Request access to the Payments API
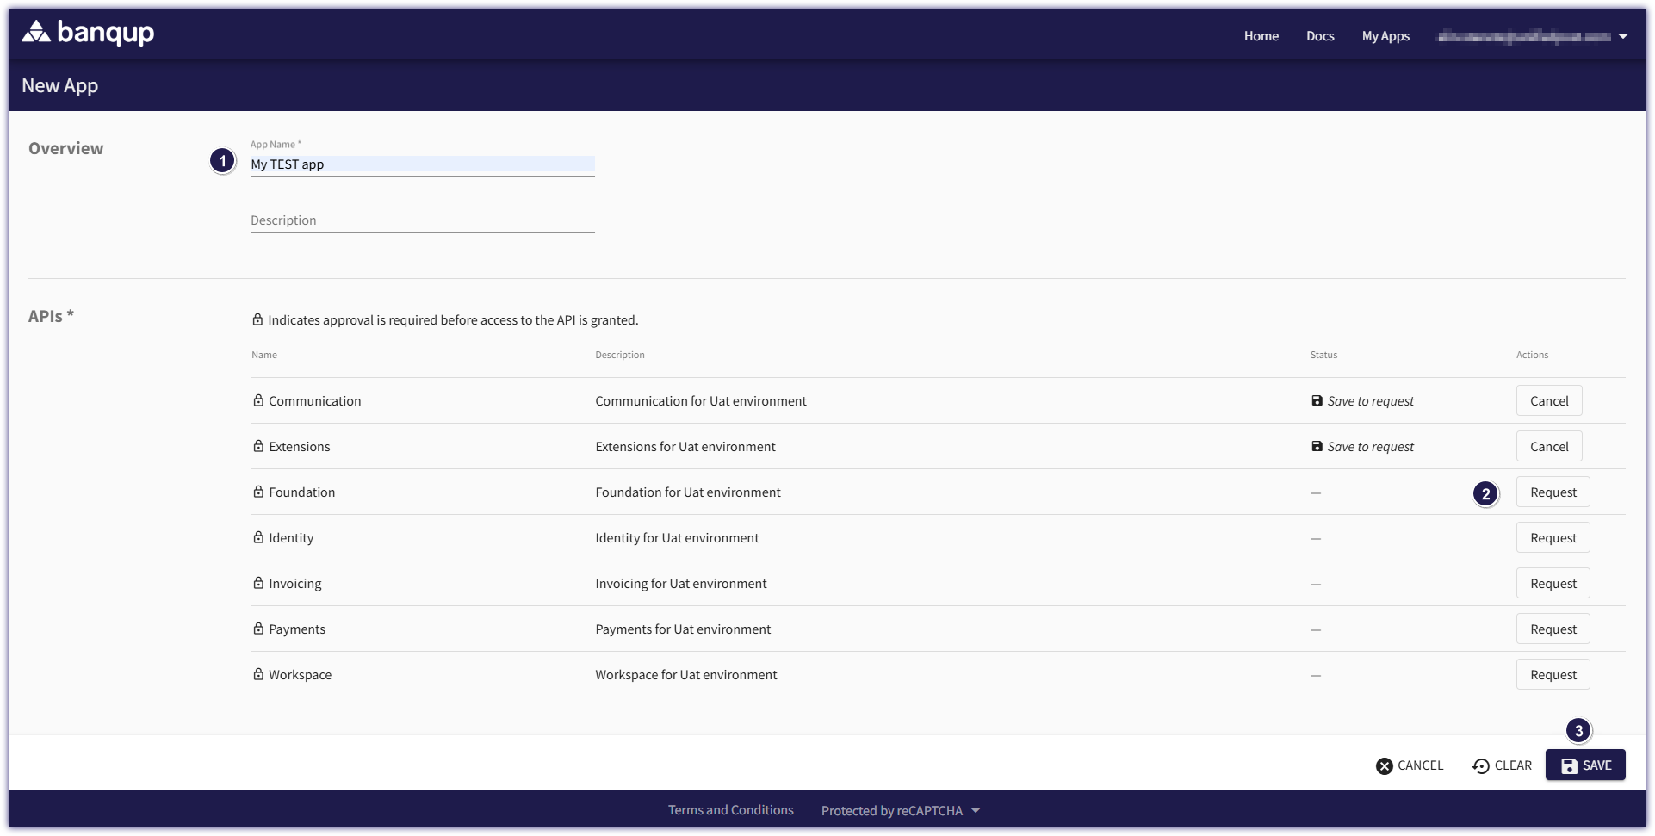This screenshot has width=1655, height=836. [x=1553, y=629]
